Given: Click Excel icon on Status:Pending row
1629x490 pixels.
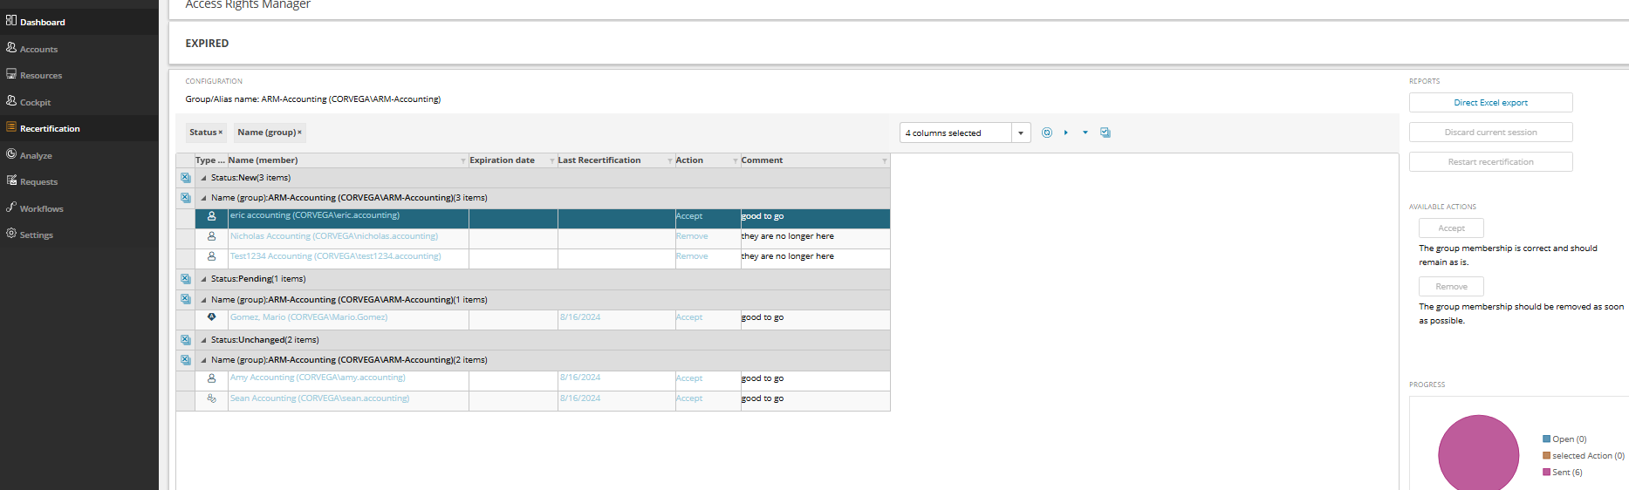Looking at the screenshot, I should [x=185, y=279].
